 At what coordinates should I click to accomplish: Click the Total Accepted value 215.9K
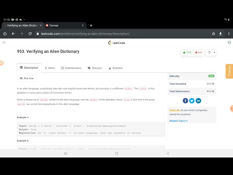coord(210,84)
